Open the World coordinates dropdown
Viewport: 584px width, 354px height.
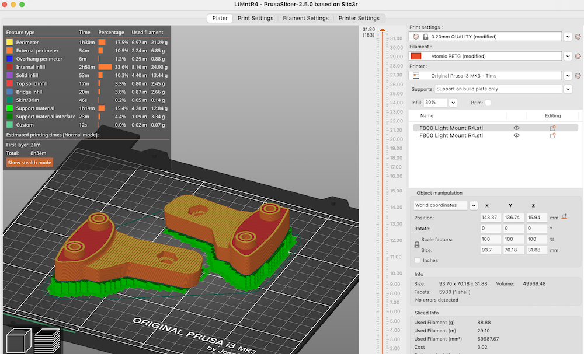(474, 205)
